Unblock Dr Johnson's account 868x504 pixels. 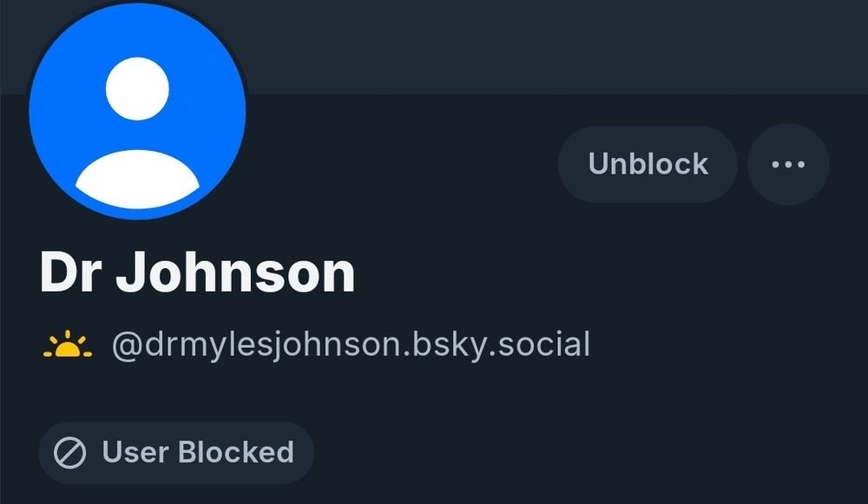click(x=648, y=164)
